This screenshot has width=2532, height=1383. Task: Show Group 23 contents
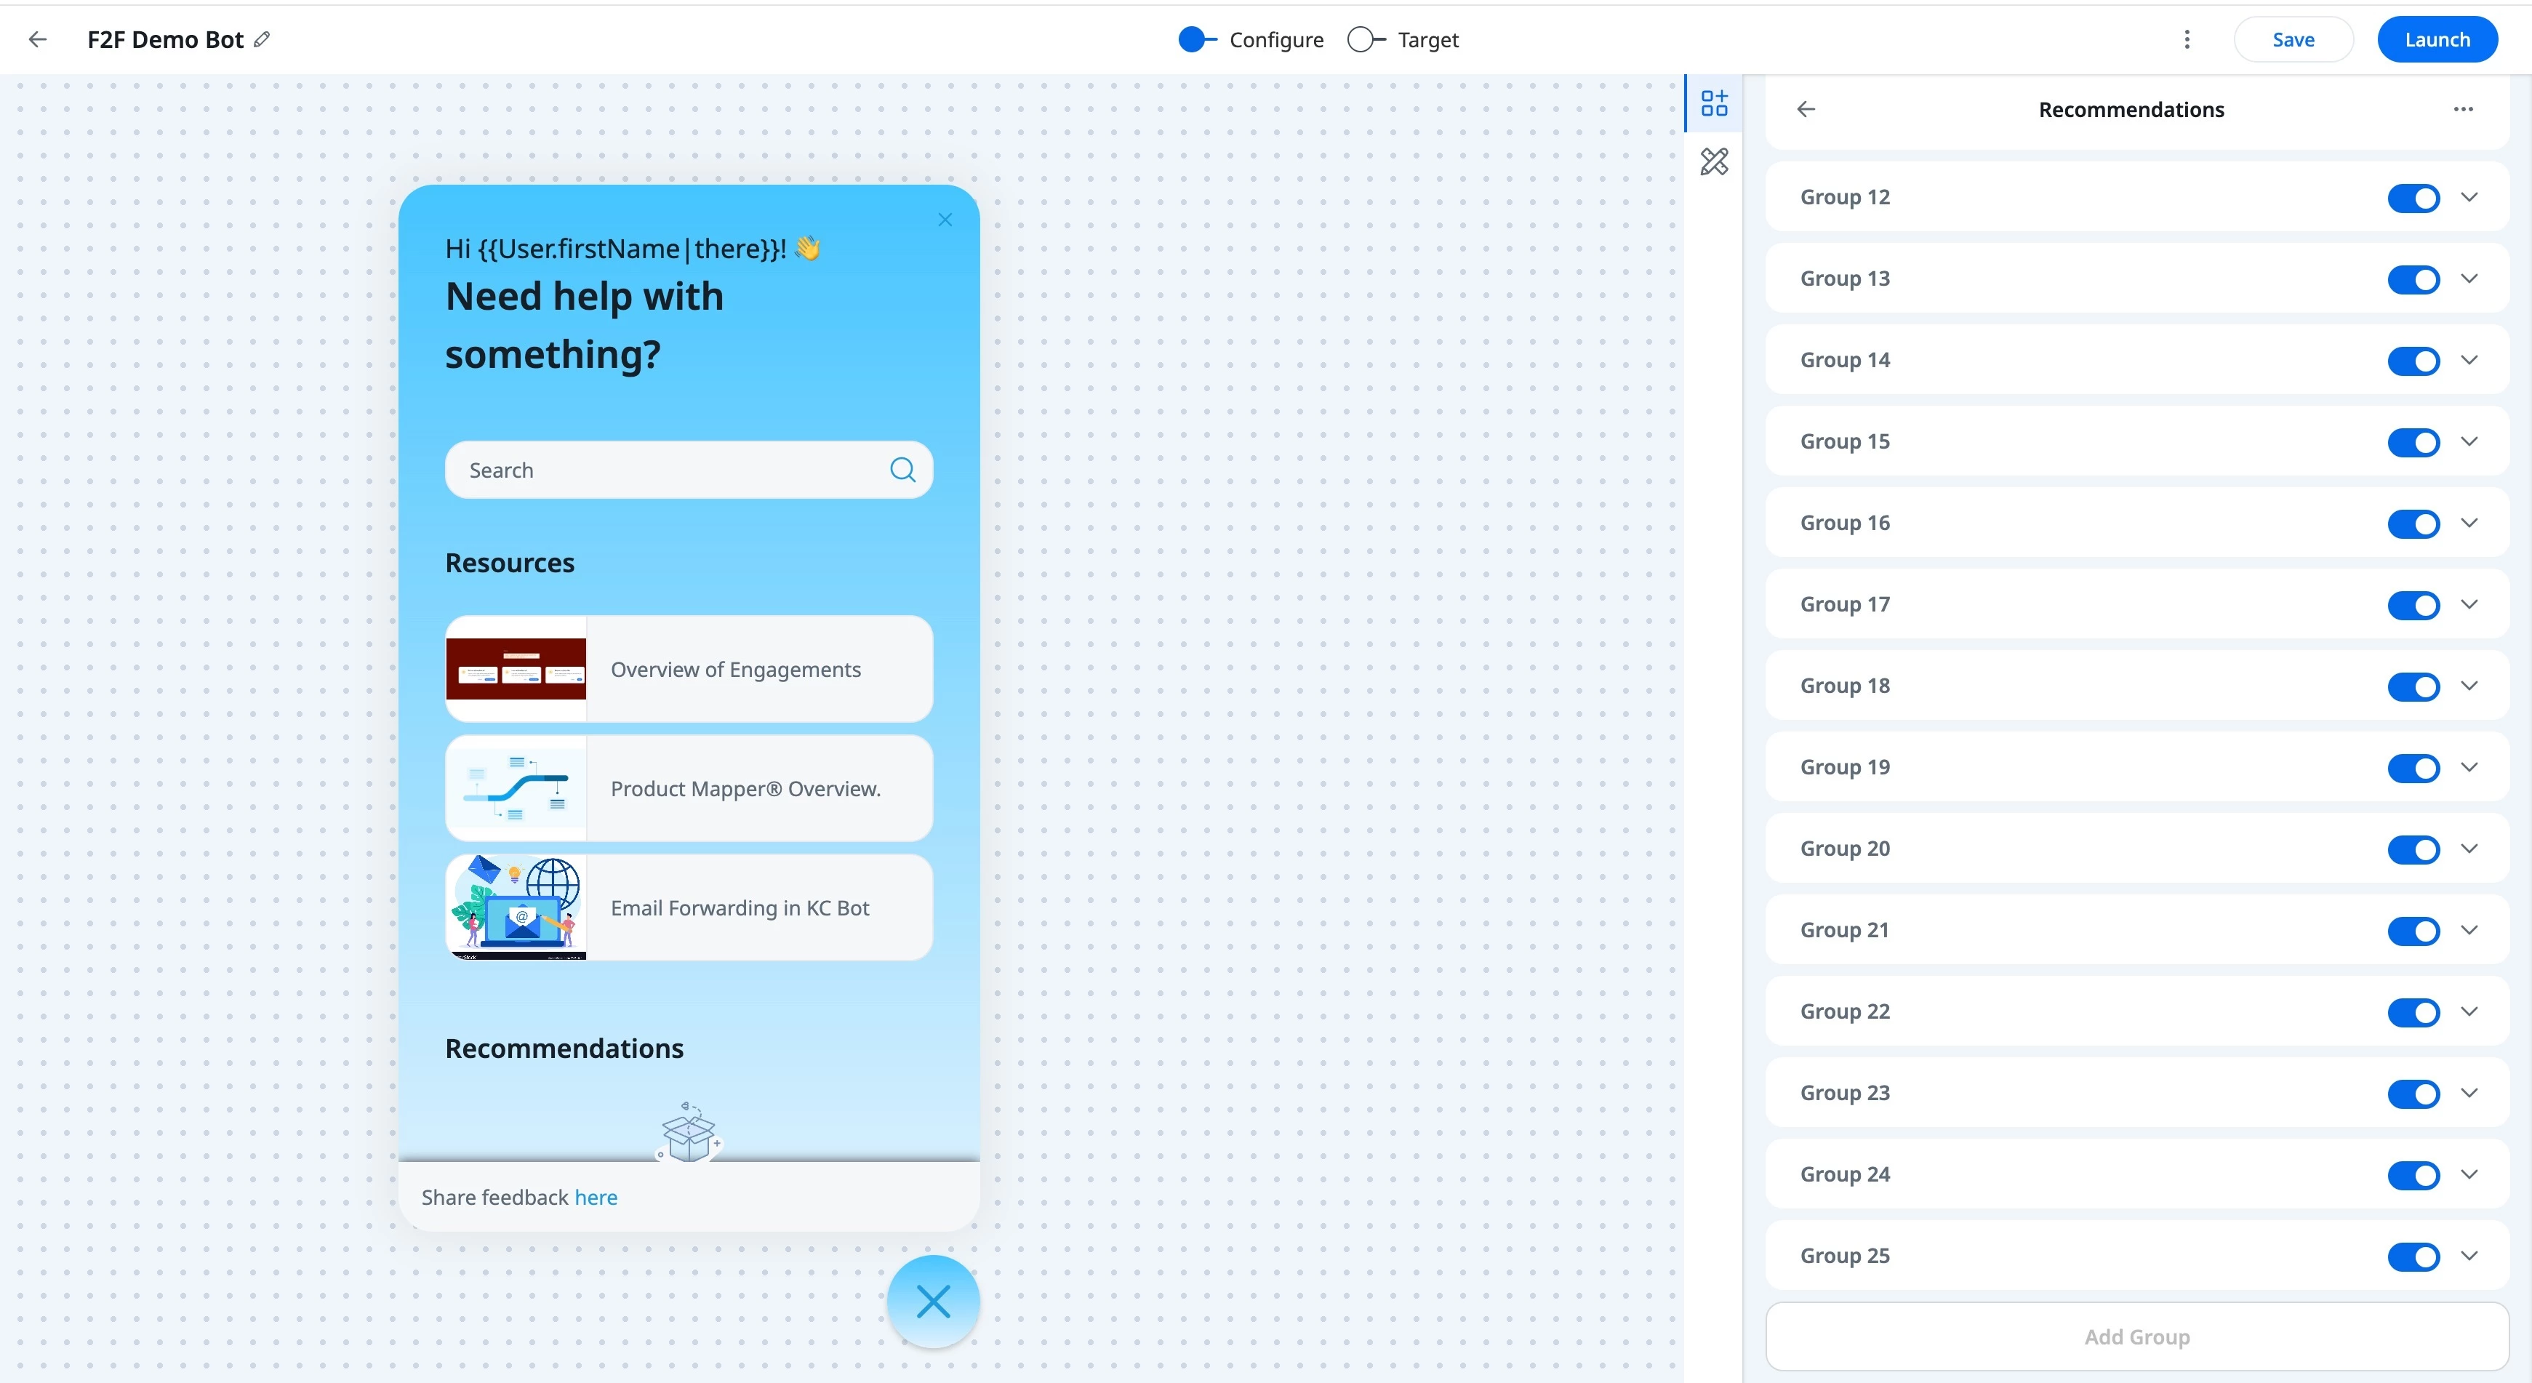point(2470,1093)
